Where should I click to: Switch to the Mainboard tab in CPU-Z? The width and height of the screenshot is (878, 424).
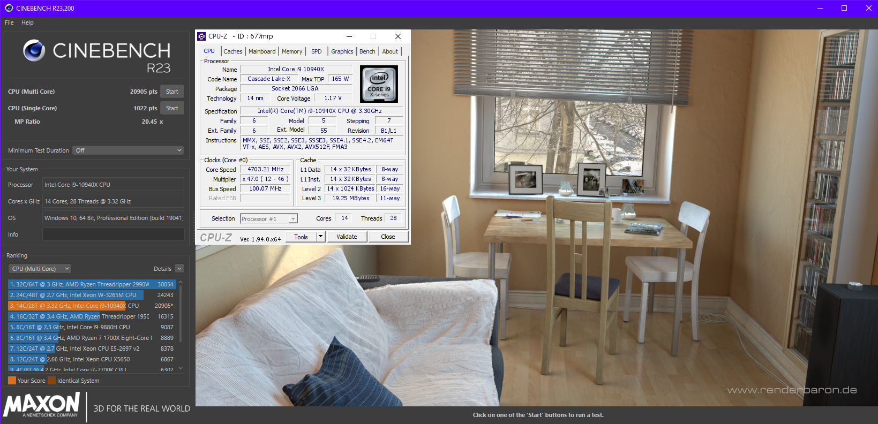click(x=262, y=51)
